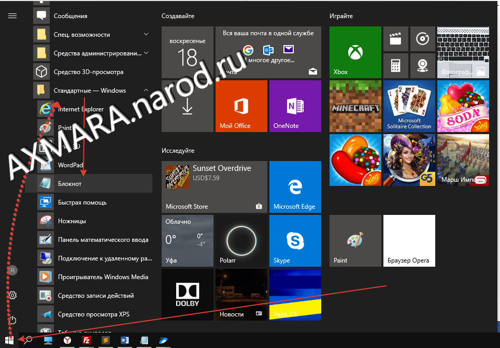Image resolution: width=500 pixels, height=348 pixels.
Task: Open the Dolby tile
Action: (188, 295)
